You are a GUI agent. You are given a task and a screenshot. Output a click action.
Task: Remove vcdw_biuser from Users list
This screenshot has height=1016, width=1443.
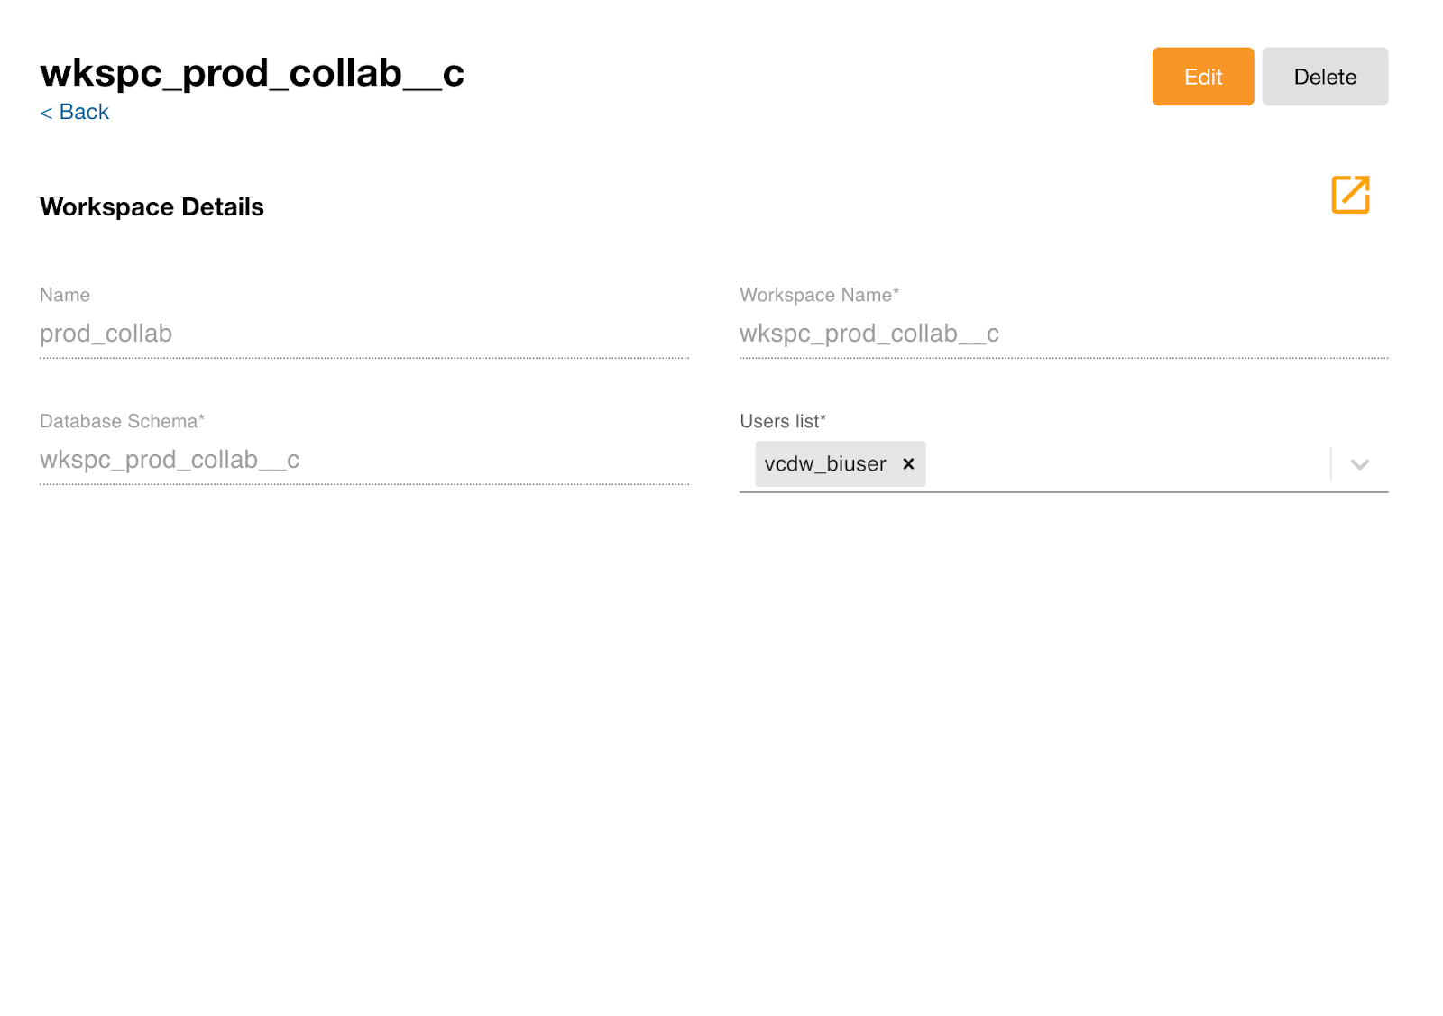coord(908,463)
